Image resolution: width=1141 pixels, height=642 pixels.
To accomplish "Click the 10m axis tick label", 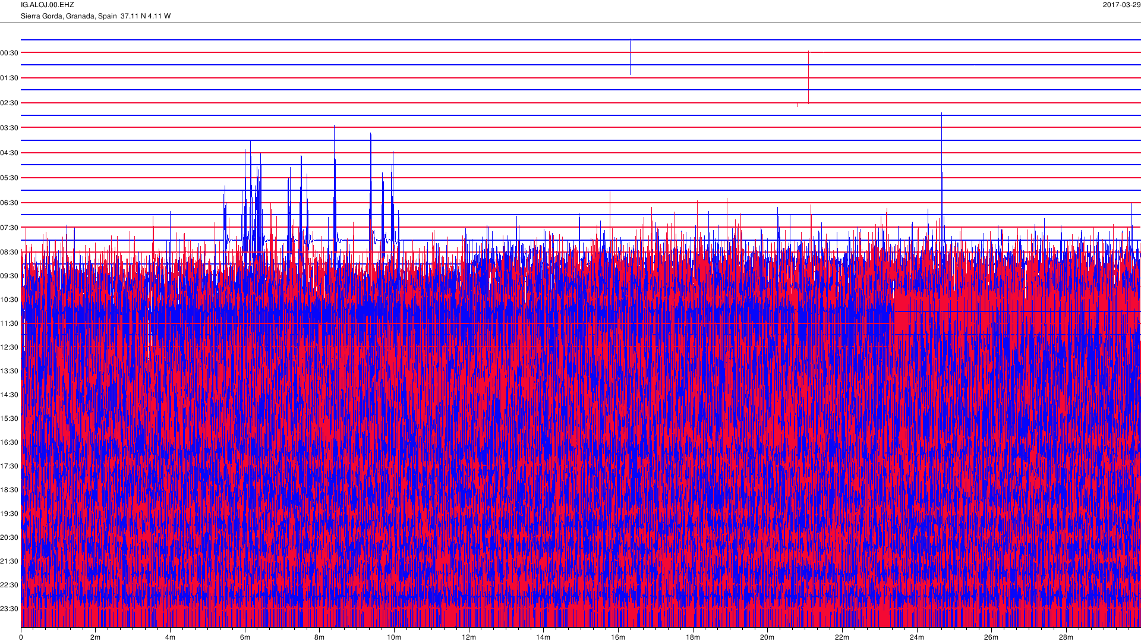I will 394,637.
